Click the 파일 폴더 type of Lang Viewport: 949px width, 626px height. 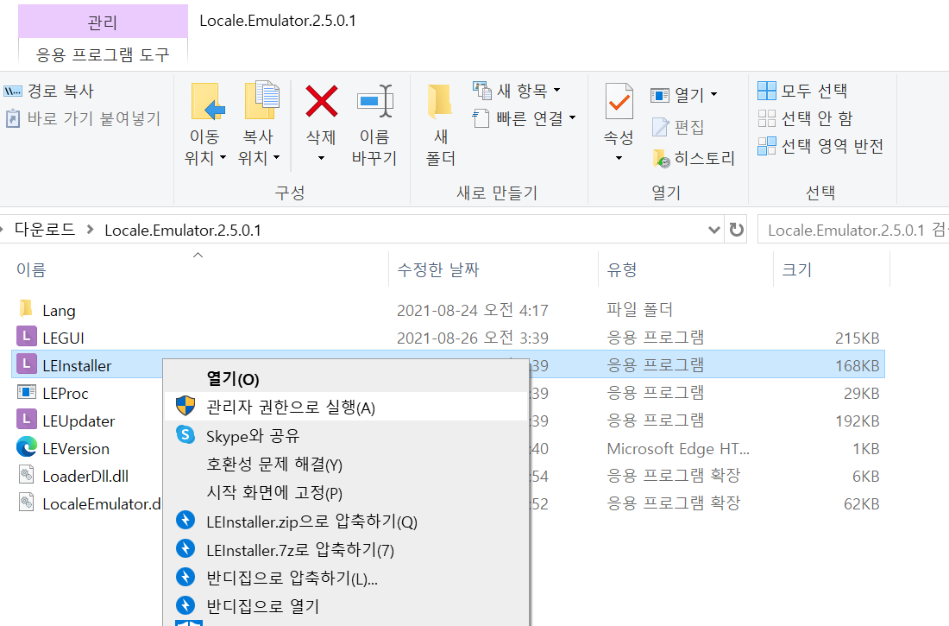pyautogui.click(x=640, y=310)
